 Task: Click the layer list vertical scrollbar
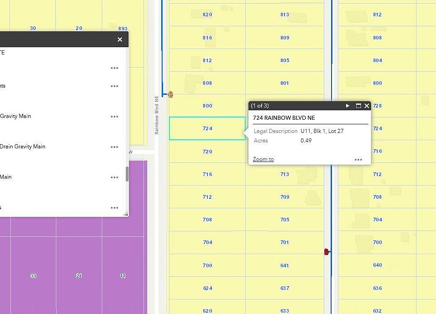click(x=127, y=174)
